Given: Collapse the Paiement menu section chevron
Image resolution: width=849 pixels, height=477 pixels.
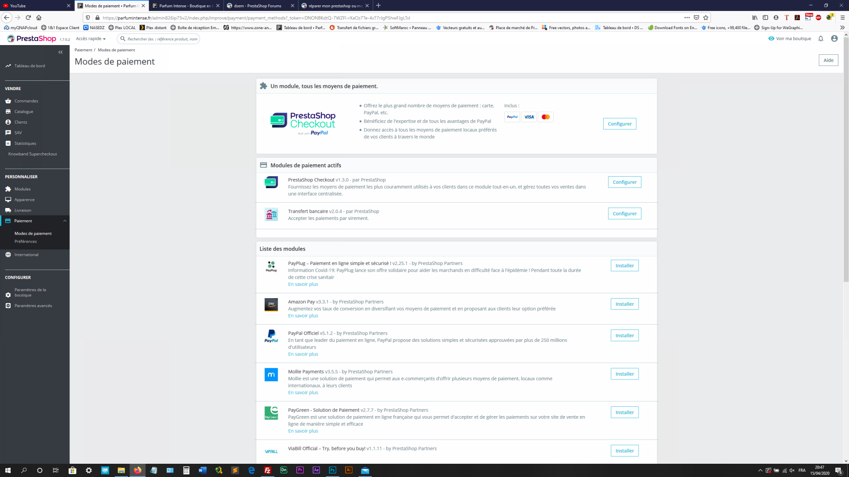Looking at the screenshot, I should coord(65,221).
